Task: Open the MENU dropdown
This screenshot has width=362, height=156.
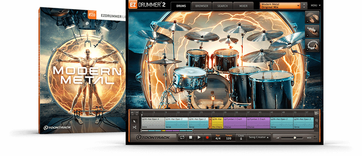Action: 316,5
